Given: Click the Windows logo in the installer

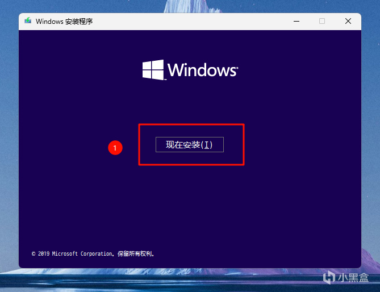Looking at the screenshot, I should point(190,70).
